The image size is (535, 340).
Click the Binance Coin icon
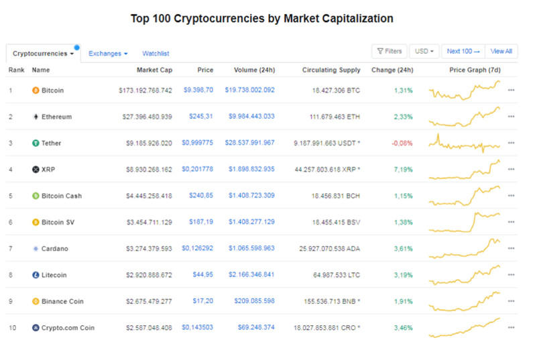(36, 302)
